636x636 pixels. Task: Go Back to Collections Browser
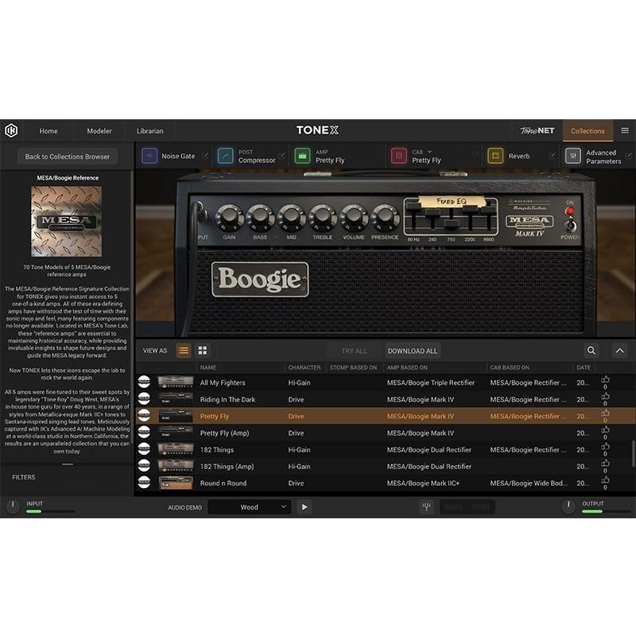click(x=68, y=157)
